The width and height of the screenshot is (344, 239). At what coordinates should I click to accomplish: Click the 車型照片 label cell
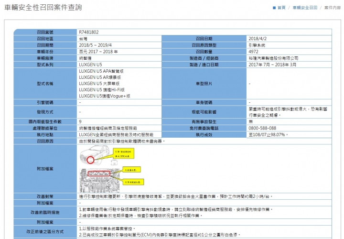[x=204, y=83]
